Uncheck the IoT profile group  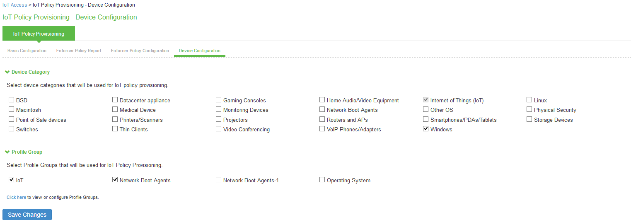click(11, 180)
